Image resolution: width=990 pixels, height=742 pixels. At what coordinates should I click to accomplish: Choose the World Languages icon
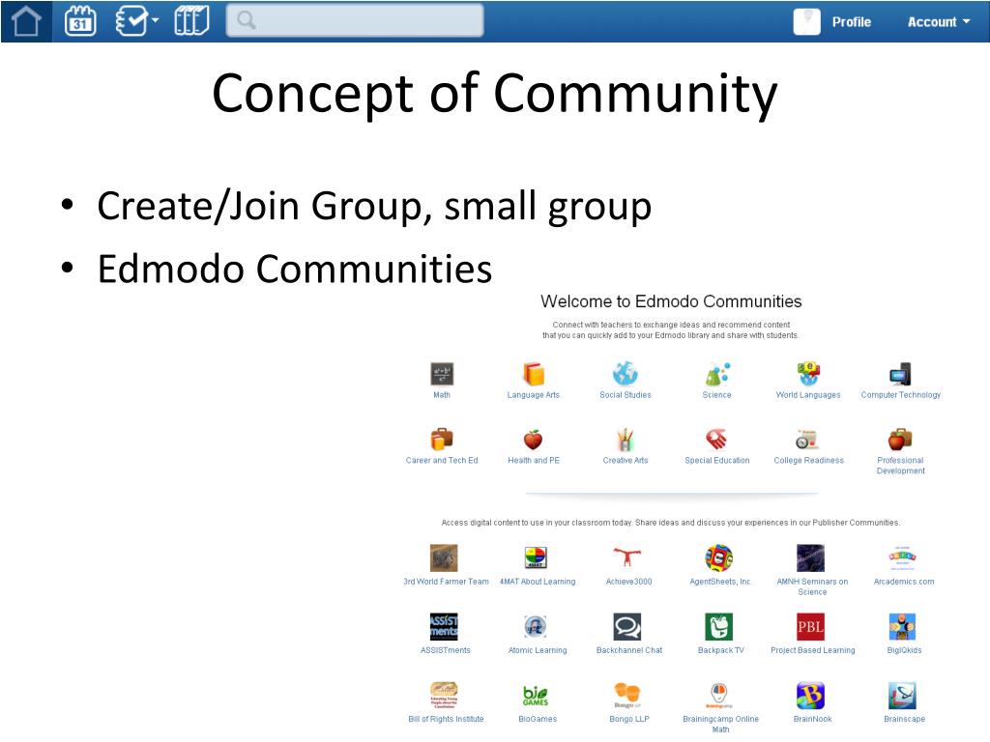[x=808, y=374]
